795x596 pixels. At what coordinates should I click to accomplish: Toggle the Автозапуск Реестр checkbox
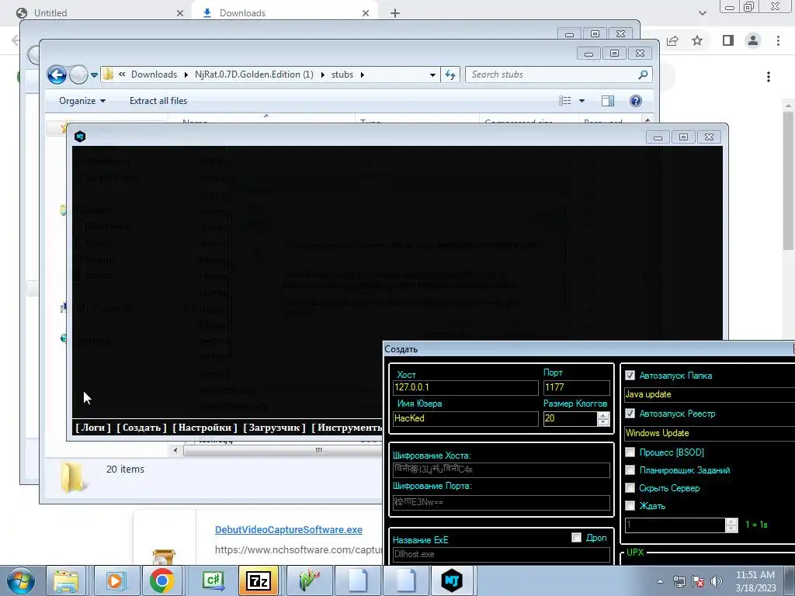630,414
